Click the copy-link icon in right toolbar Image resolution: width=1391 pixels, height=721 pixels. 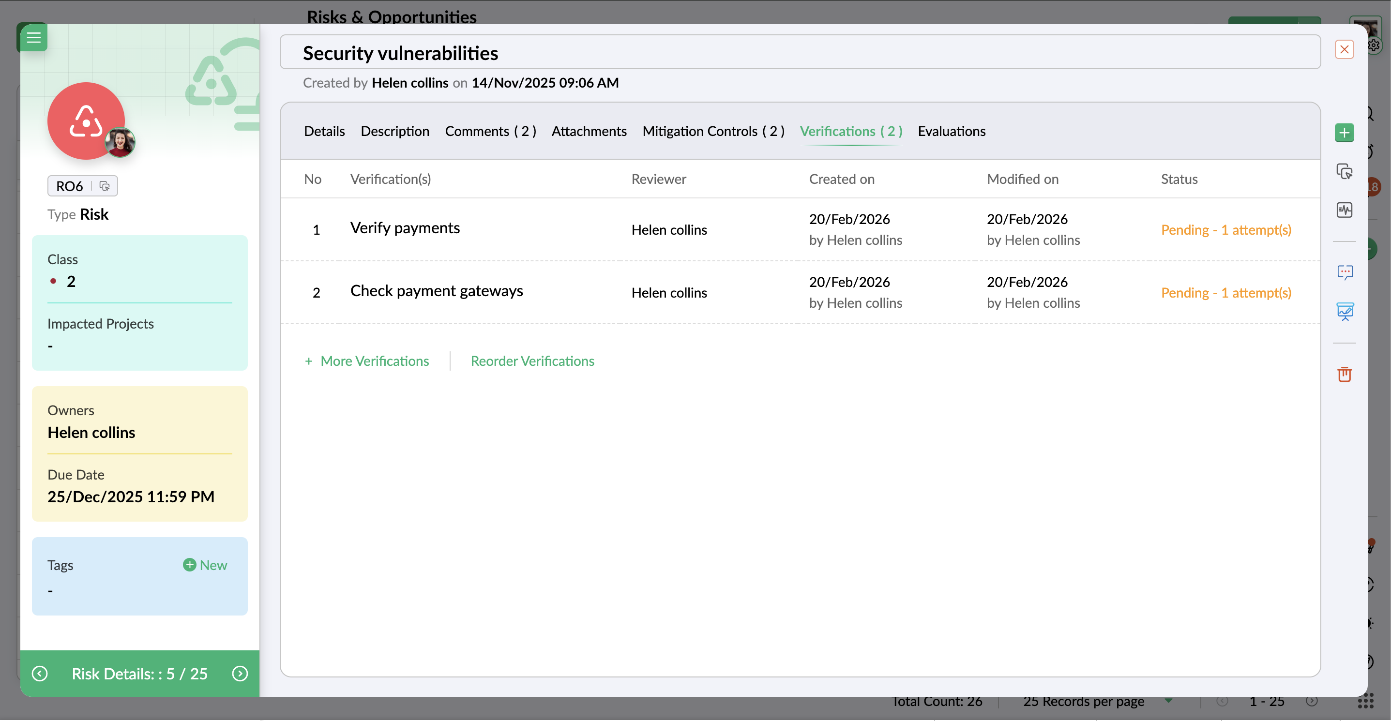point(1344,171)
